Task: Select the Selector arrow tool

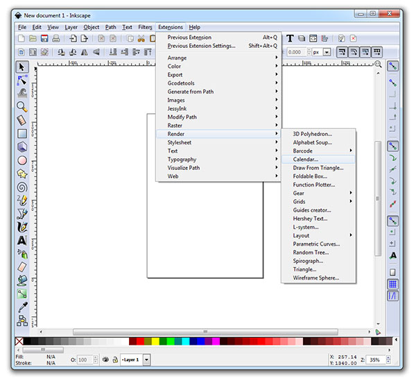Action: (x=22, y=67)
